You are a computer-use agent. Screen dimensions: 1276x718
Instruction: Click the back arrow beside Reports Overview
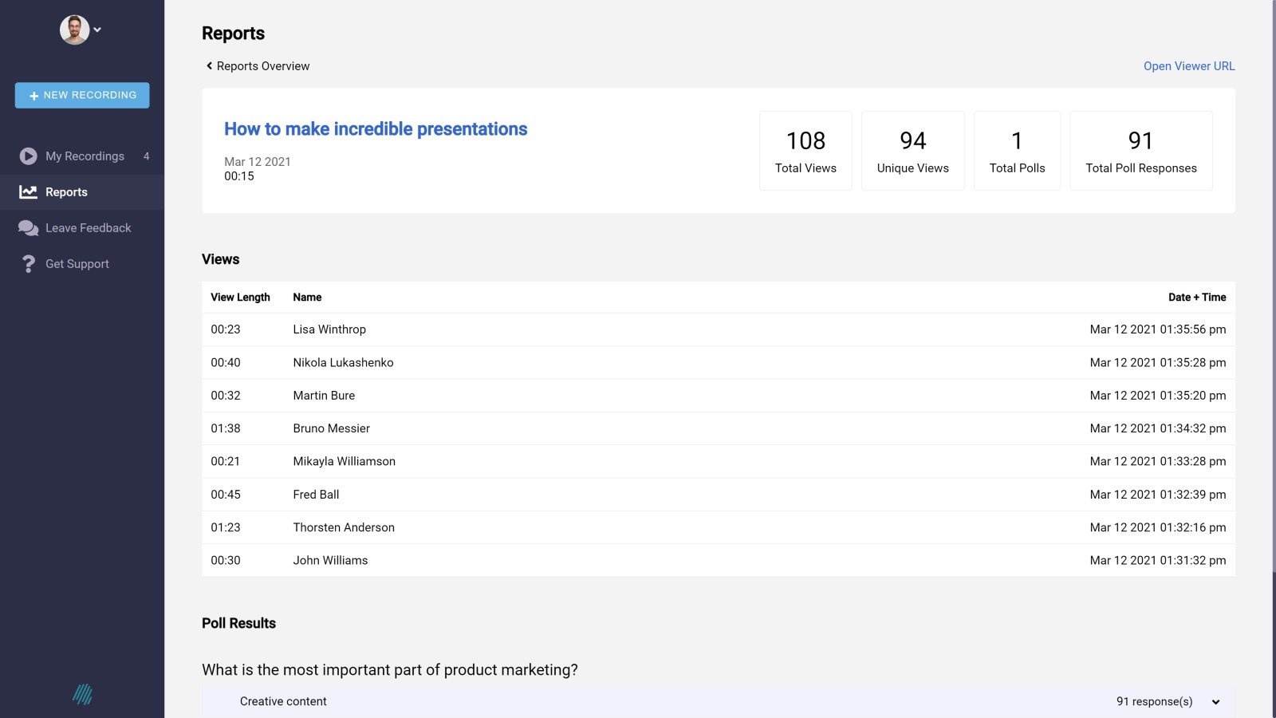209,65
